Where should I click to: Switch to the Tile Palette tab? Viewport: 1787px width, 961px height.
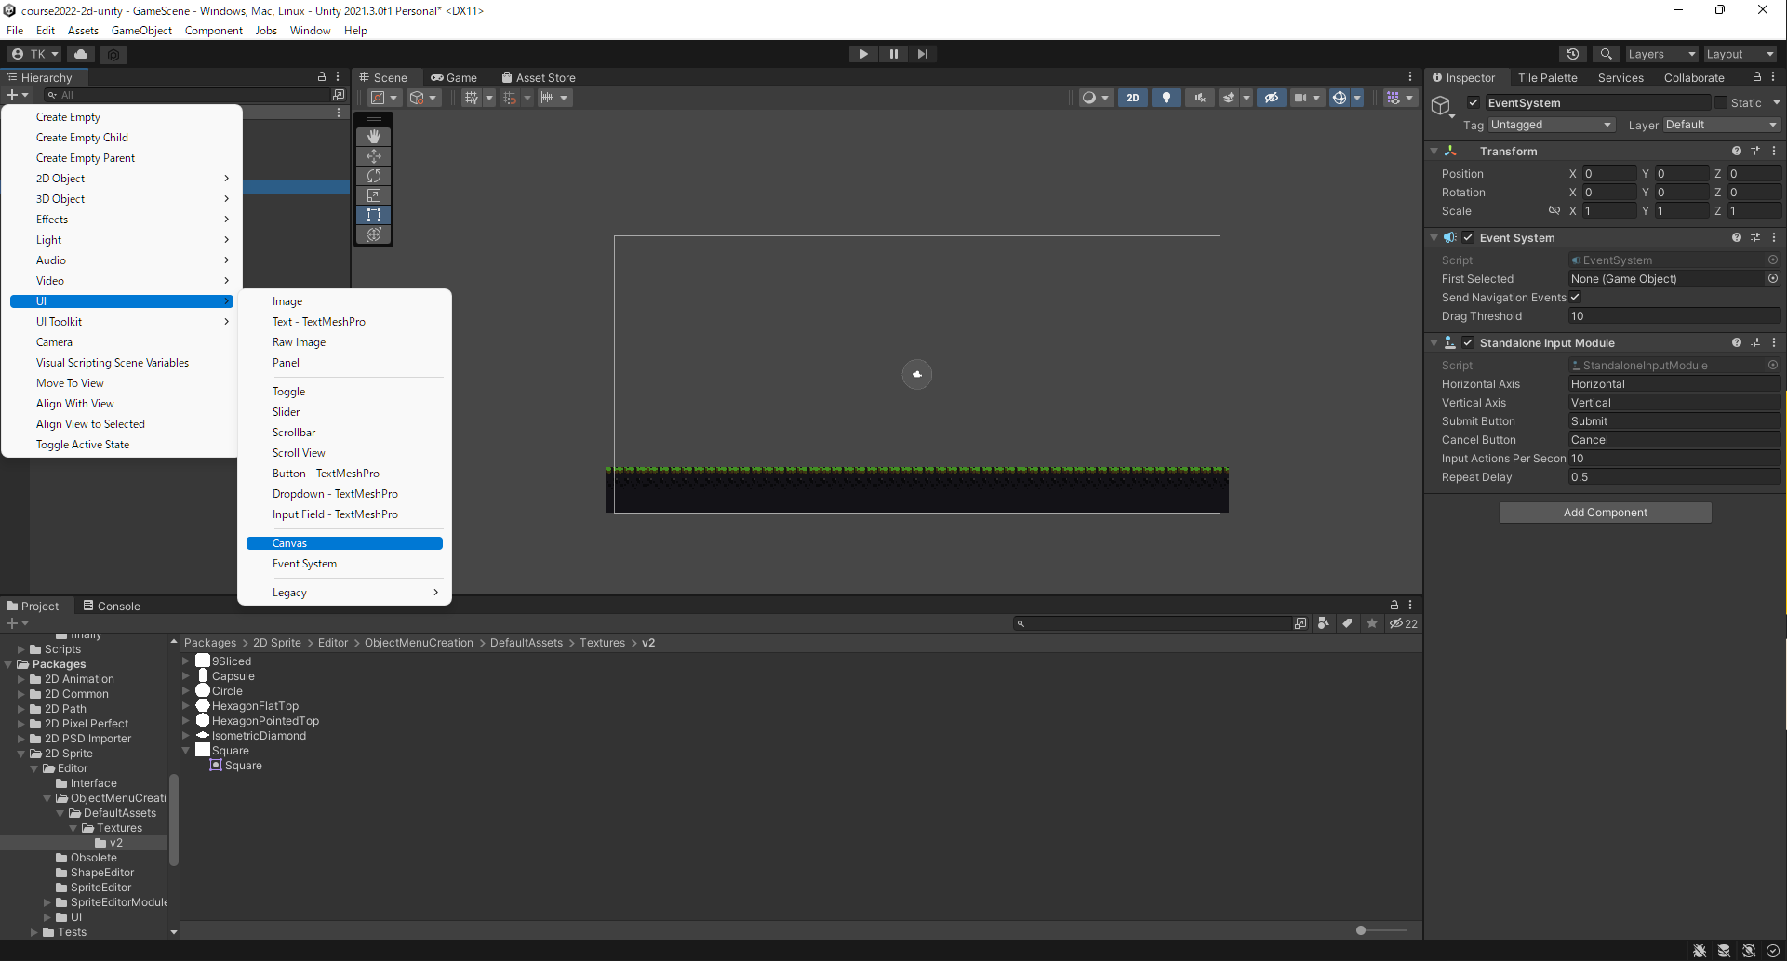point(1547,78)
